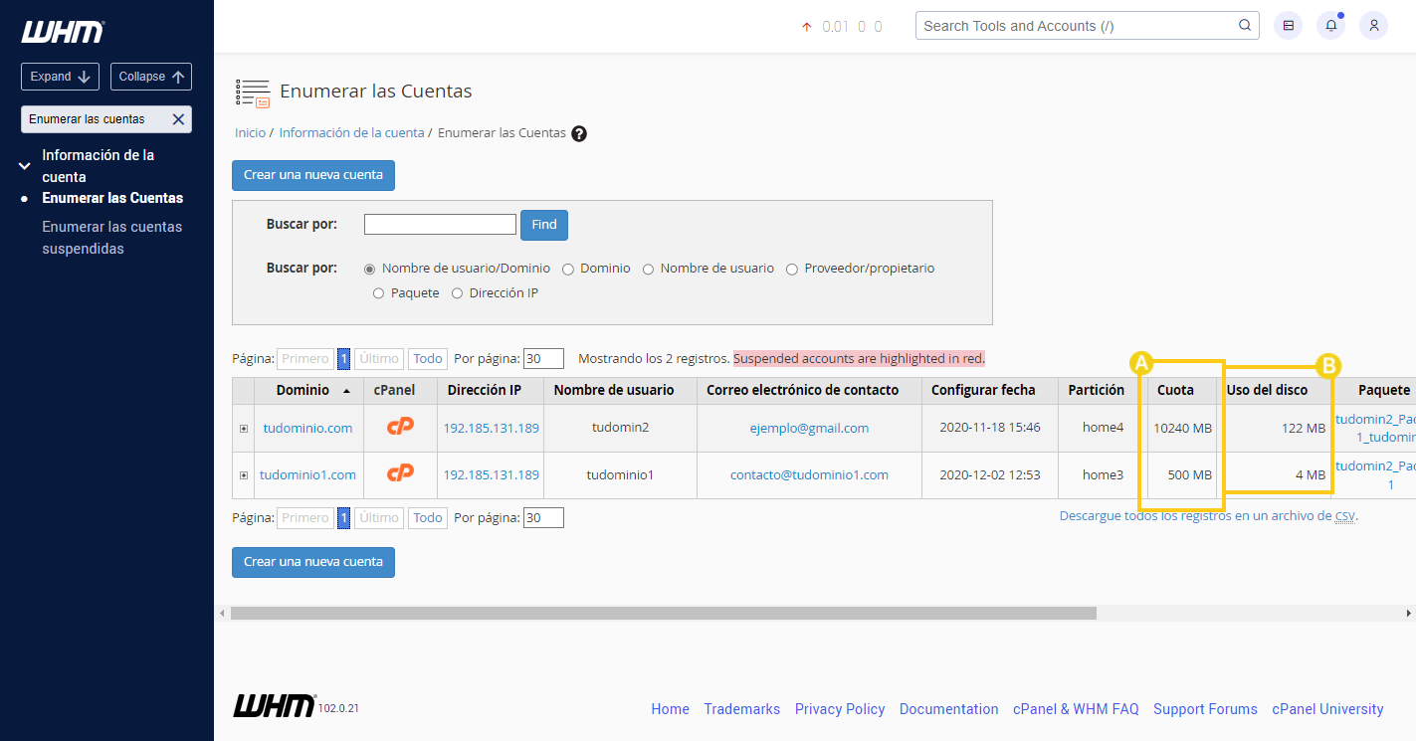This screenshot has width=1416, height=741.
Task: Click the magnifier in Search Tools and Accounts
Action: [x=1244, y=25]
